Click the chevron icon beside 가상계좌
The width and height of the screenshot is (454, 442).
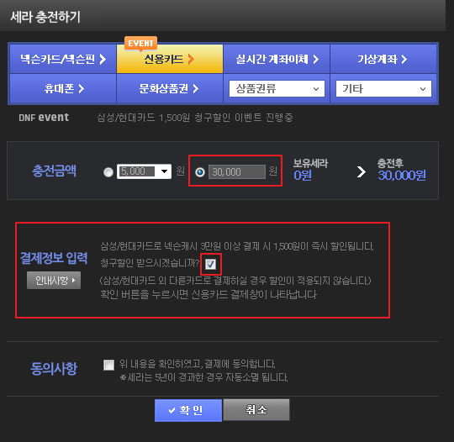point(404,60)
